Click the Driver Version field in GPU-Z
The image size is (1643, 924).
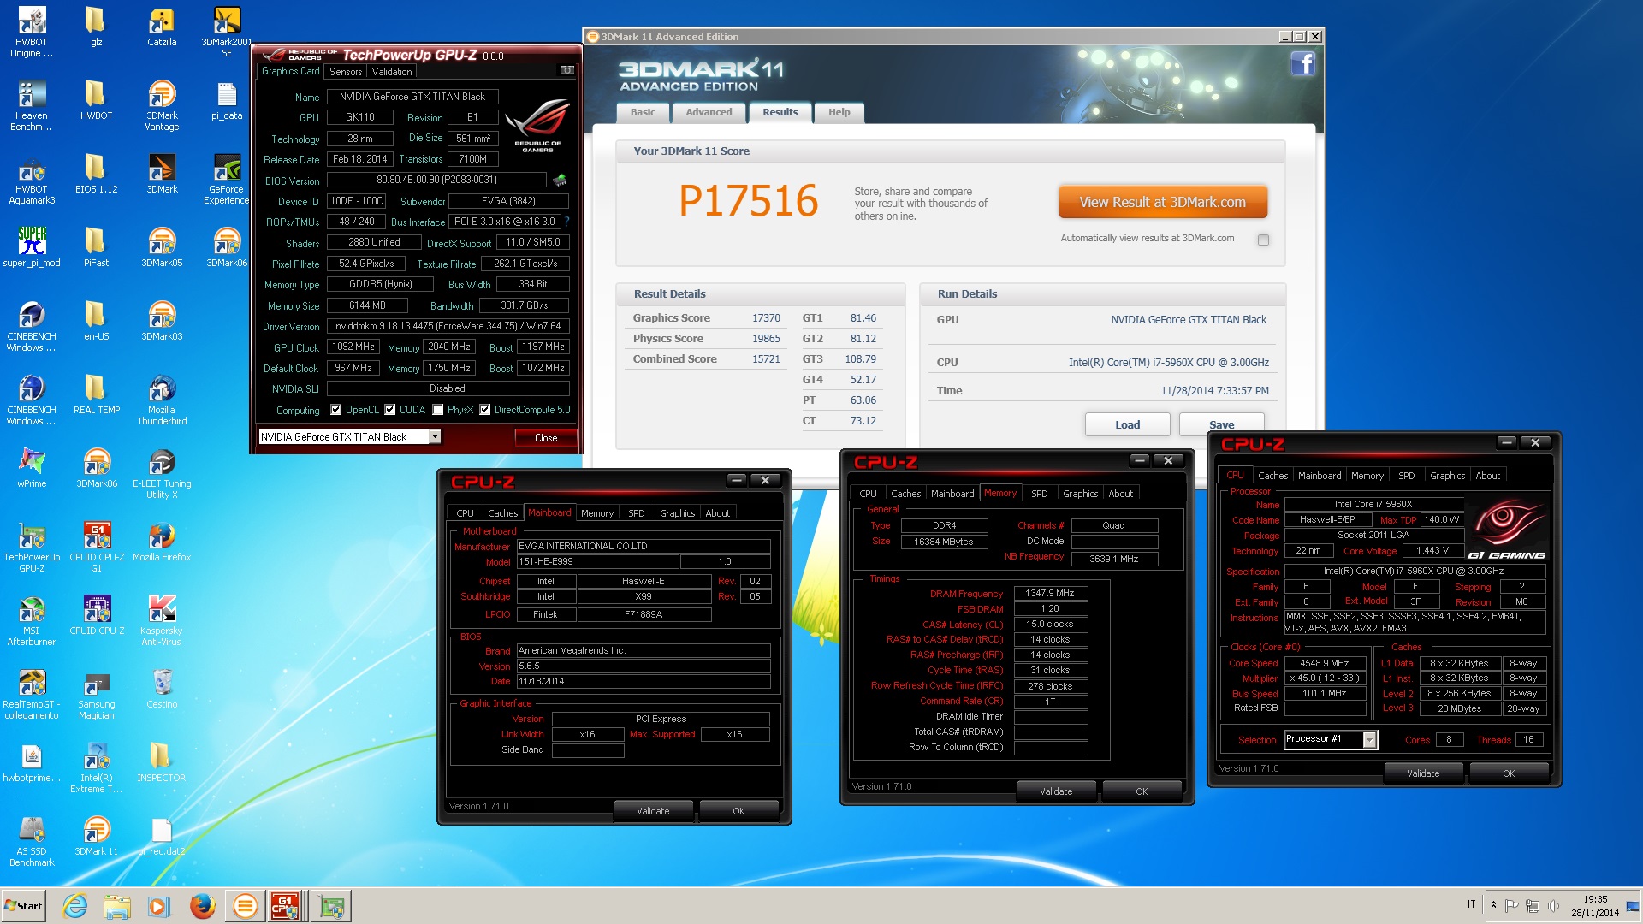pos(448,326)
